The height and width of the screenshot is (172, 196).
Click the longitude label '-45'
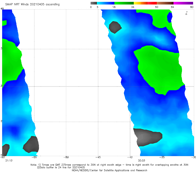point(98,157)
